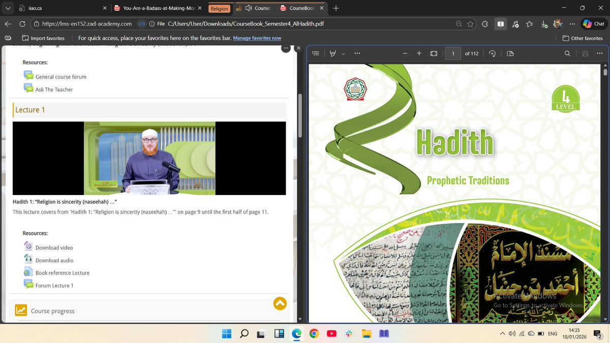Open the favorites list
This screenshot has width=610, height=343.
[x=530, y=24]
